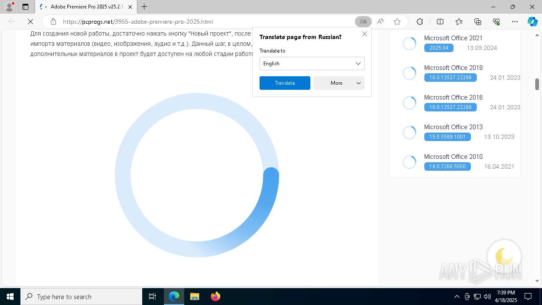Expand the More options dropdown
542x305 pixels.
coord(339,83)
